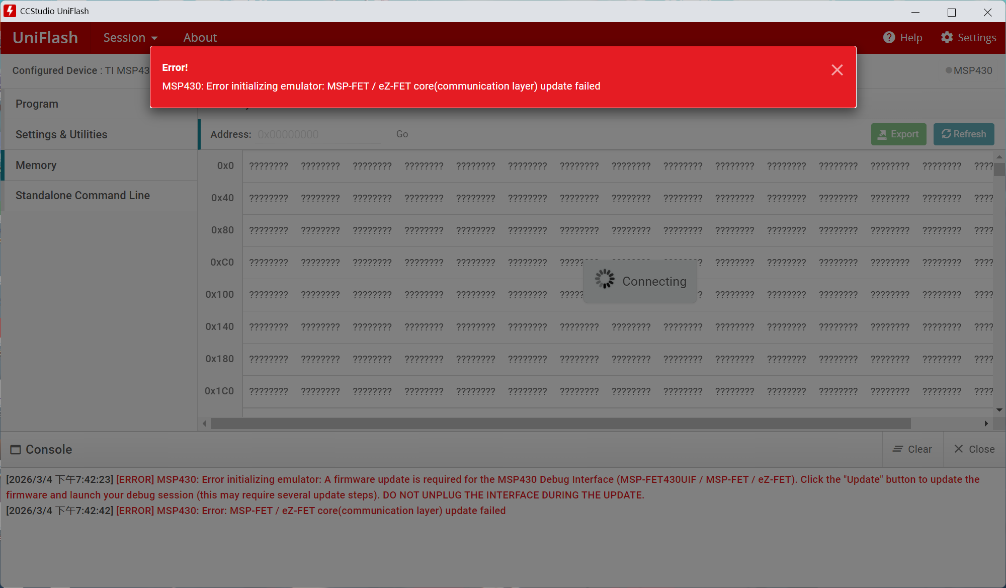Open the About menu item
The width and height of the screenshot is (1006, 588).
click(x=200, y=38)
